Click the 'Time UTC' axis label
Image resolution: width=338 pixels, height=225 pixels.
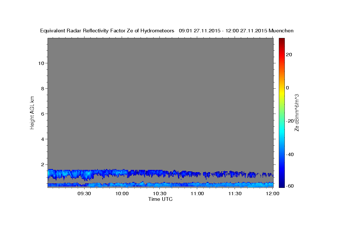[160, 199]
